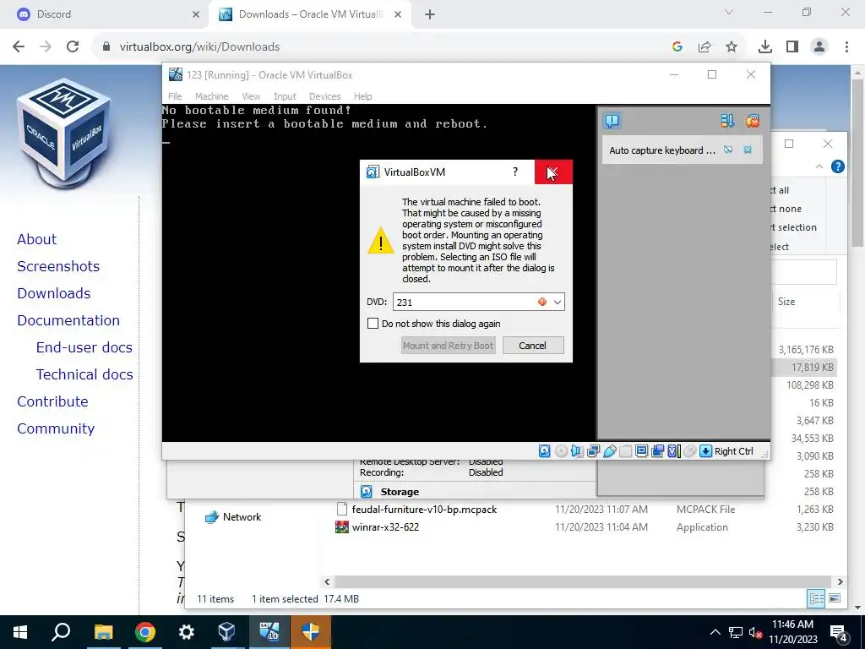Screen dimensions: 865x649
Task: Click the shared folders status bar icon
Action: [626, 451]
